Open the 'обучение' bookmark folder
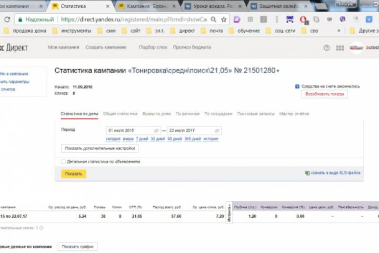 tap(244, 31)
